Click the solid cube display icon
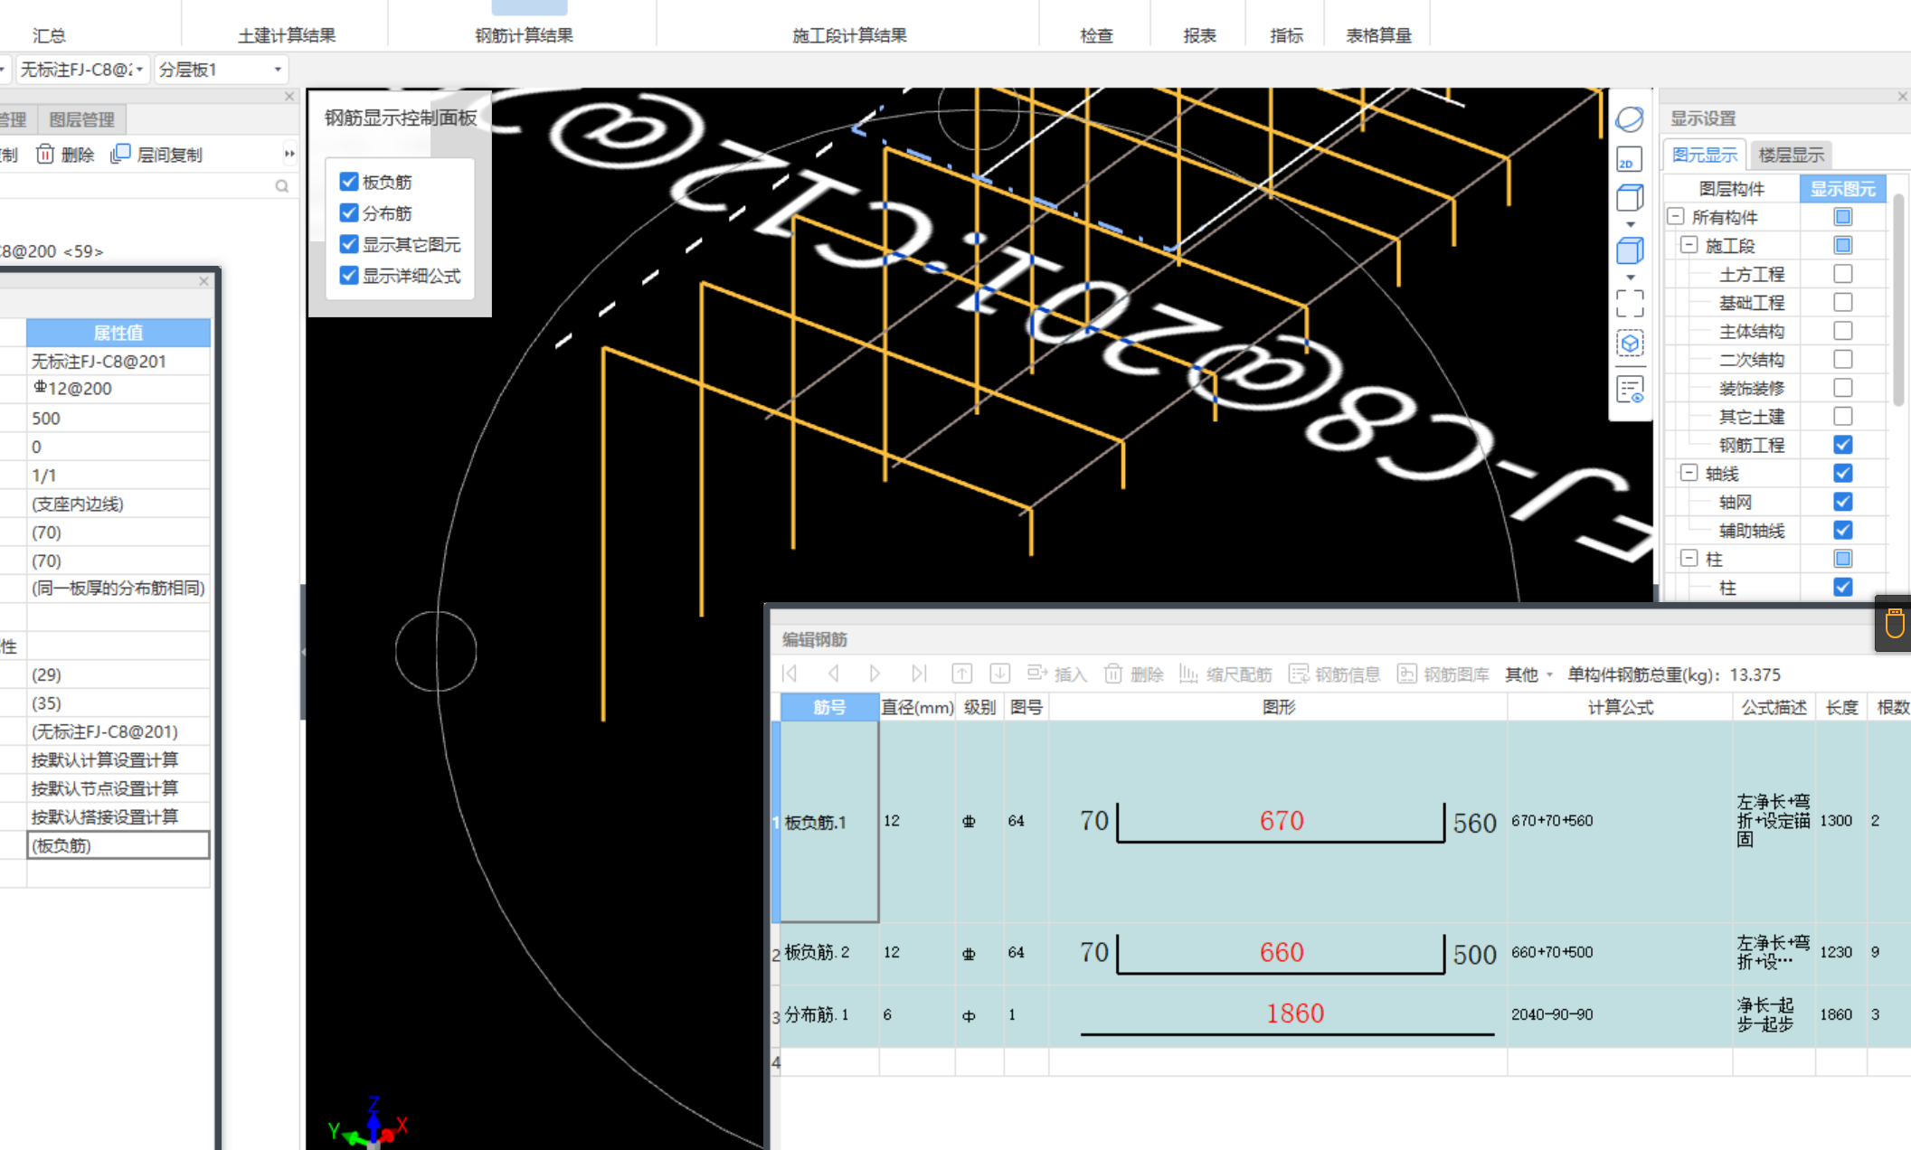Screen dimensions: 1911x1150 coord(1630,250)
